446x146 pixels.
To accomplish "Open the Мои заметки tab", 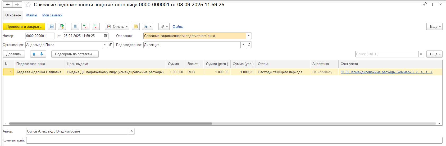I will click(x=52, y=15).
